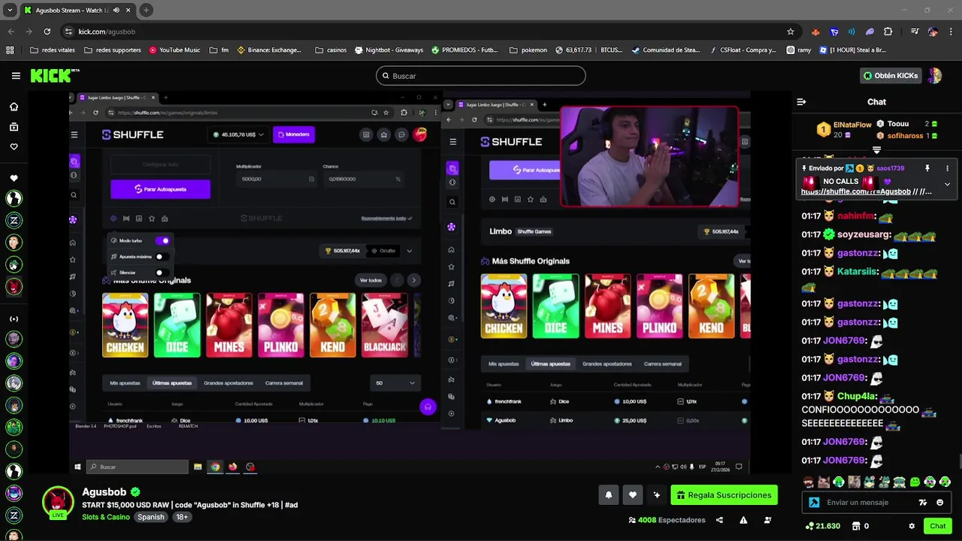Image resolution: width=962 pixels, height=541 pixels.
Task: Click the favorite star icon under Shuffle bet panel
Action: (152, 219)
